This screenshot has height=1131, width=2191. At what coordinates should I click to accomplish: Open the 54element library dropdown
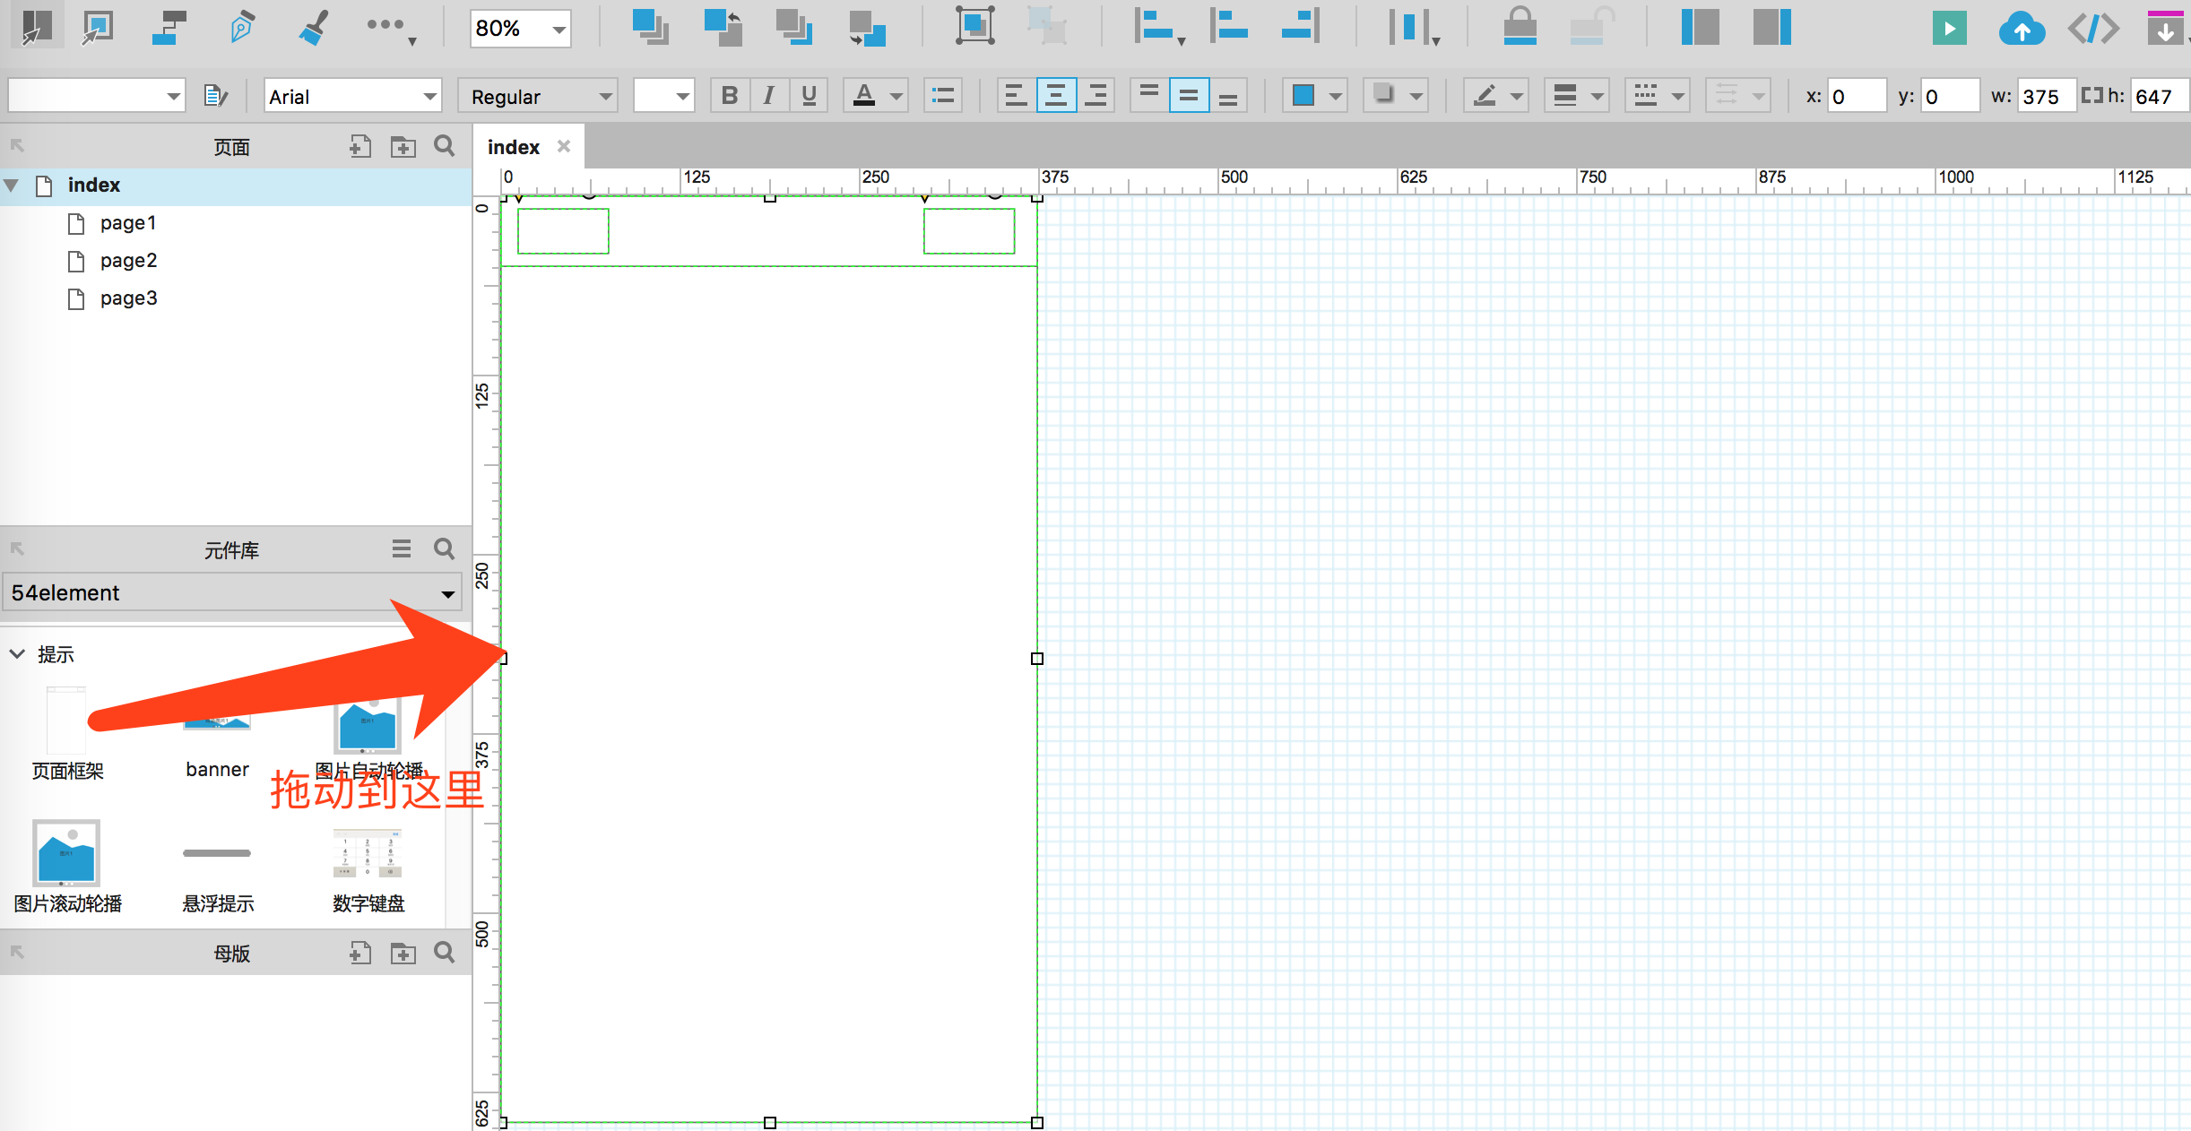pyautogui.click(x=232, y=592)
